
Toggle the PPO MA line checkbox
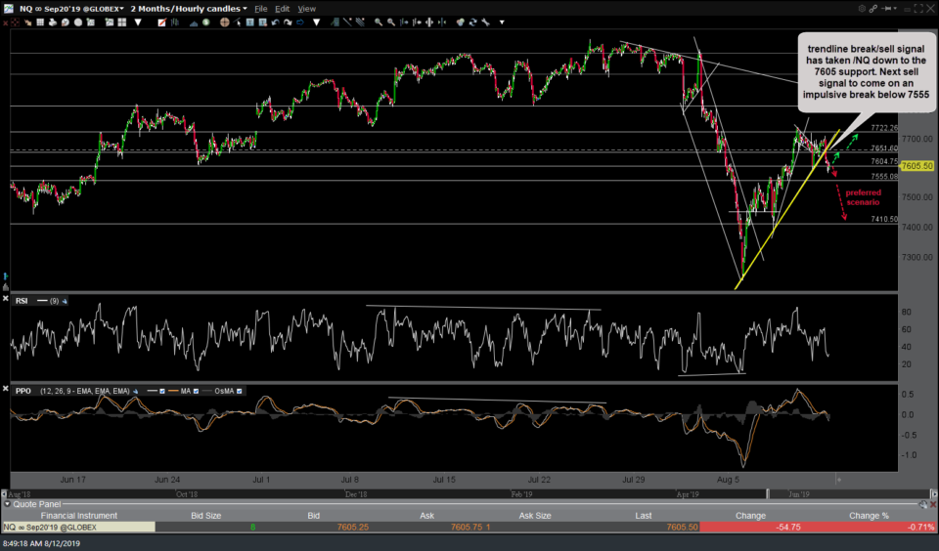[x=196, y=391]
